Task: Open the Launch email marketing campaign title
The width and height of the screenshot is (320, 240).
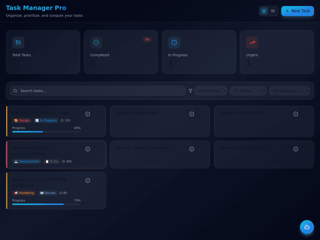Action: [x=39, y=182]
